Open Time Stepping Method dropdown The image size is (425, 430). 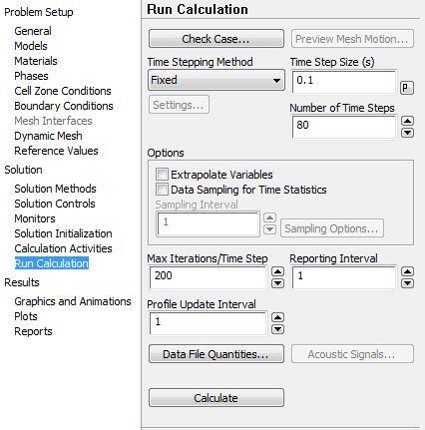(216, 80)
